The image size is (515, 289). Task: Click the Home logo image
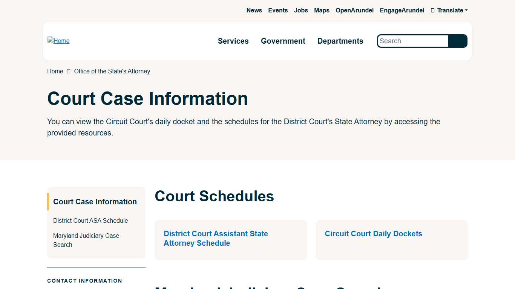coord(58,41)
